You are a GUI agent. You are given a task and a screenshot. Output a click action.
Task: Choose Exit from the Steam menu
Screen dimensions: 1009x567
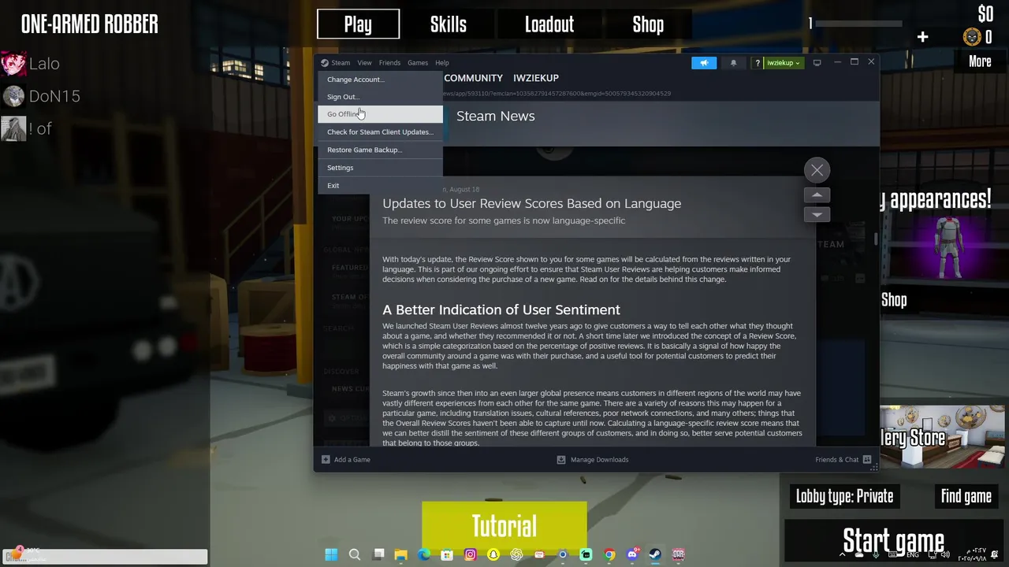380,186
